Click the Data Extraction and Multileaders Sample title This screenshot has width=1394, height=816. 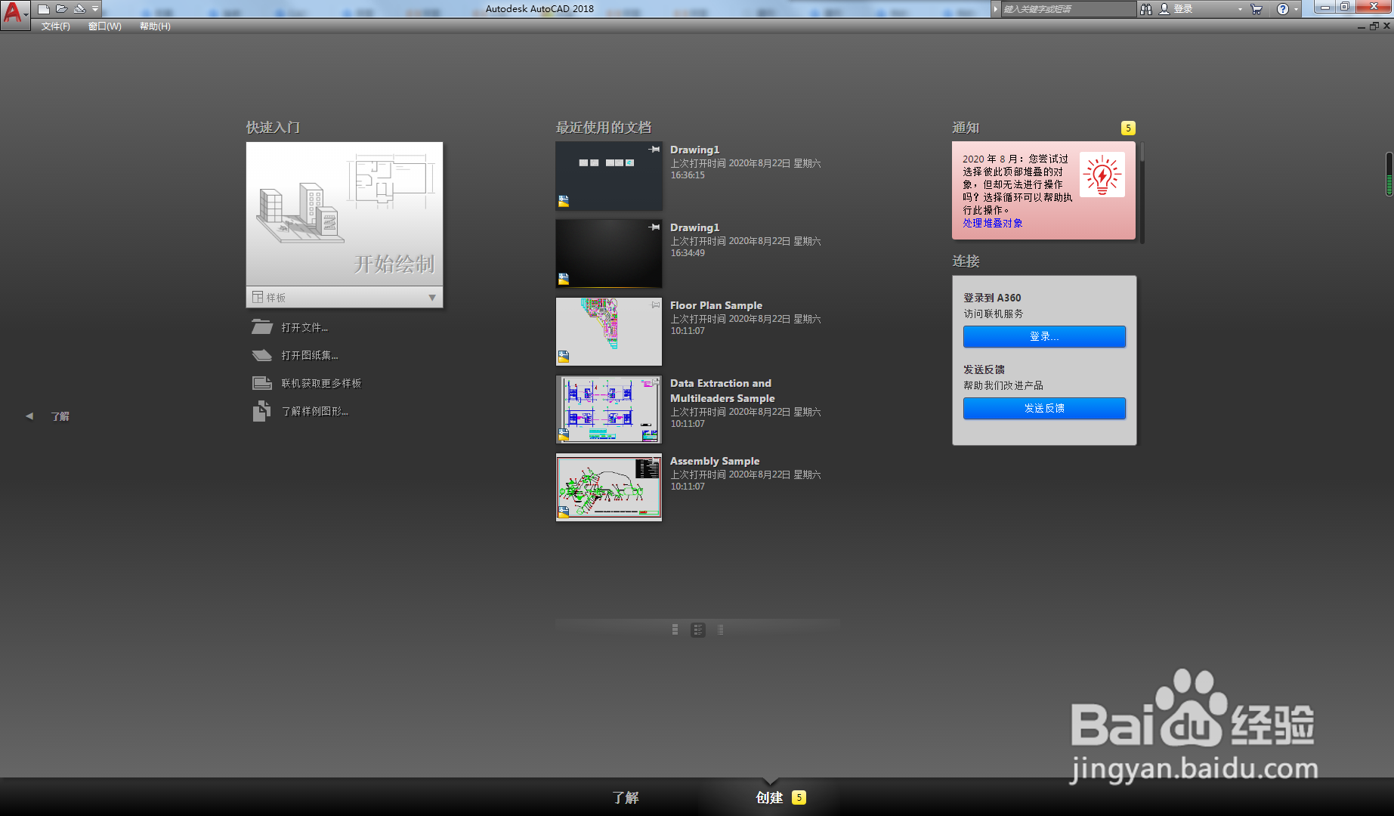pos(722,391)
